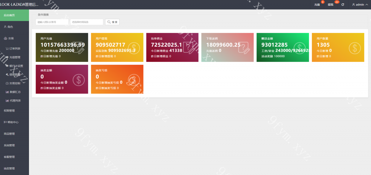Click the chart icon for 数据汇总
Viewport: 371px width, 175px height.
(7, 92)
